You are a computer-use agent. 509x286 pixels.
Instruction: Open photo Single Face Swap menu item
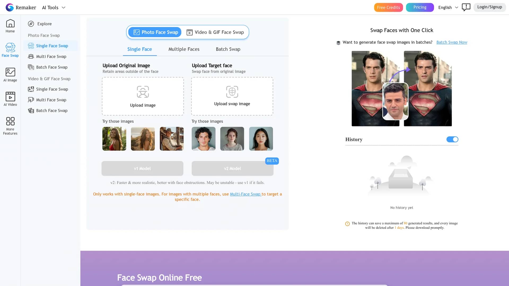[50, 46]
